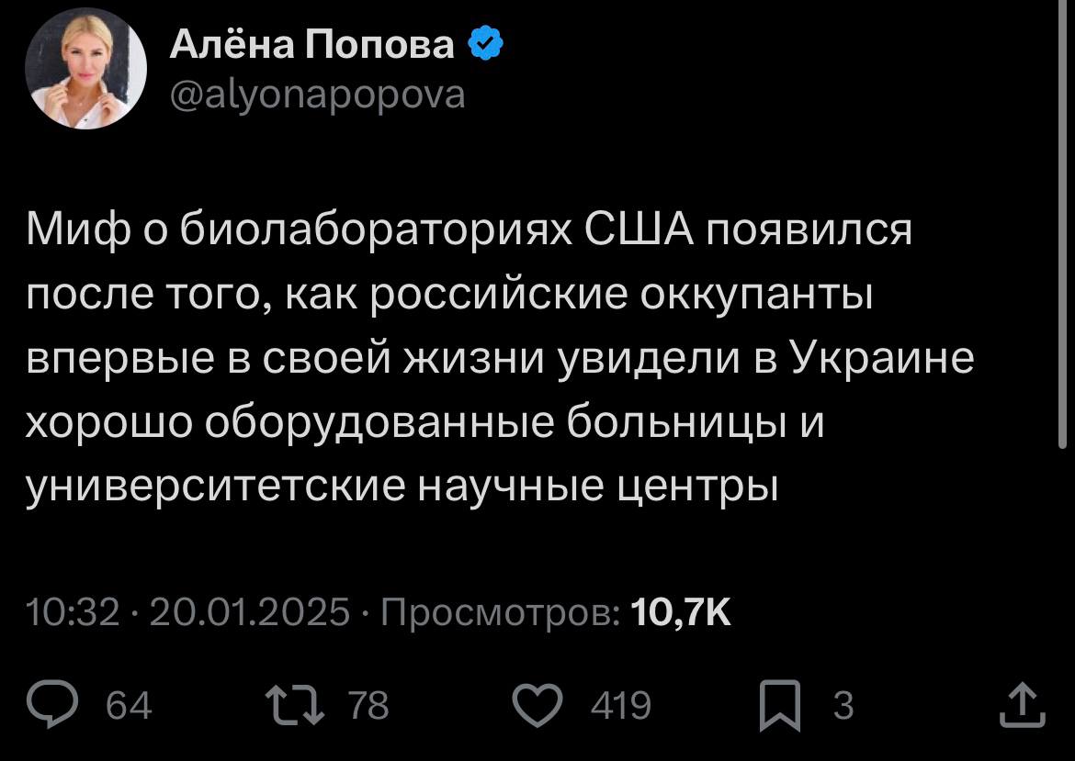This screenshot has width=1075, height=761.
Task: Click the blue verified checkmark badge
Action: pyautogui.click(x=484, y=43)
